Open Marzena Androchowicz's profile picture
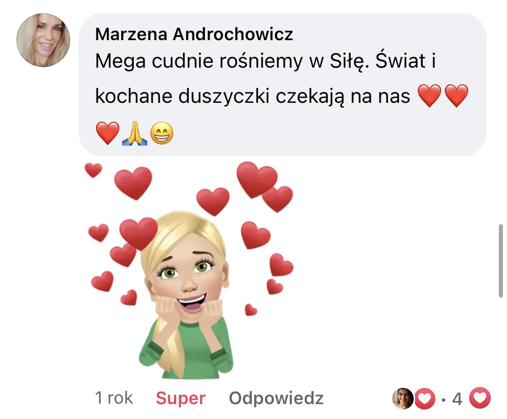 (43, 40)
